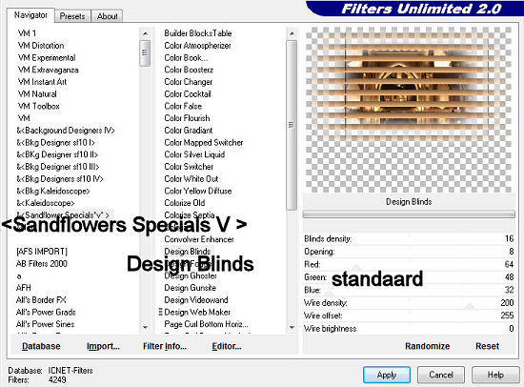This screenshot has height=387, width=524.
Task: Choose Builder BlocksTable filter
Action: (198, 33)
